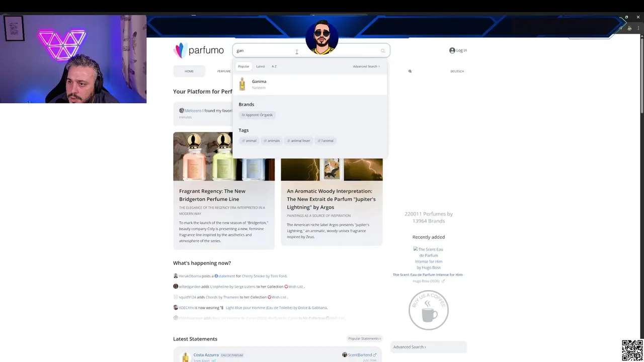Viewport: 644px width, 362px height.
Task: Open Chords by Thameen link
Action: (223, 297)
